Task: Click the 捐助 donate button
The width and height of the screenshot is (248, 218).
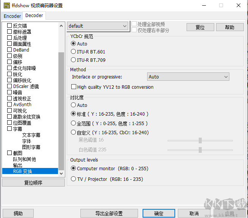Action: tap(18, 213)
